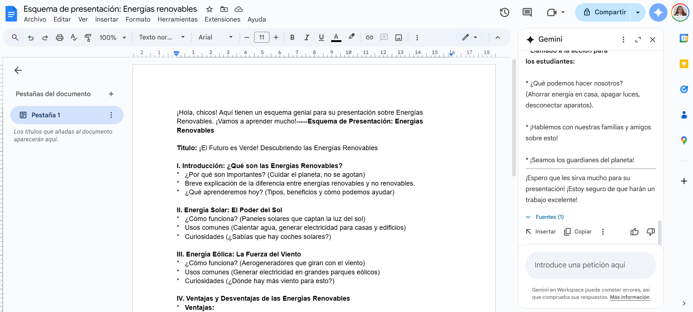Print the document
This screenshot has width=693, height=312.
(60, 37)
